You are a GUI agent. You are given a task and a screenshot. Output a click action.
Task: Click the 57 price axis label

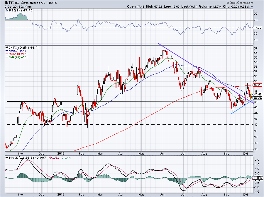click(x=255, y=49)
